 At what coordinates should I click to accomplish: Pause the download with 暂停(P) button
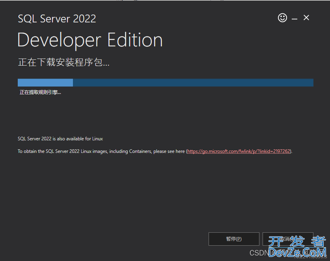[234, 239]
